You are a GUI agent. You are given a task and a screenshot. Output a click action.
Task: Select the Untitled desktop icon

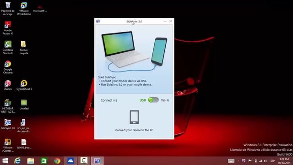coord(24,104)
